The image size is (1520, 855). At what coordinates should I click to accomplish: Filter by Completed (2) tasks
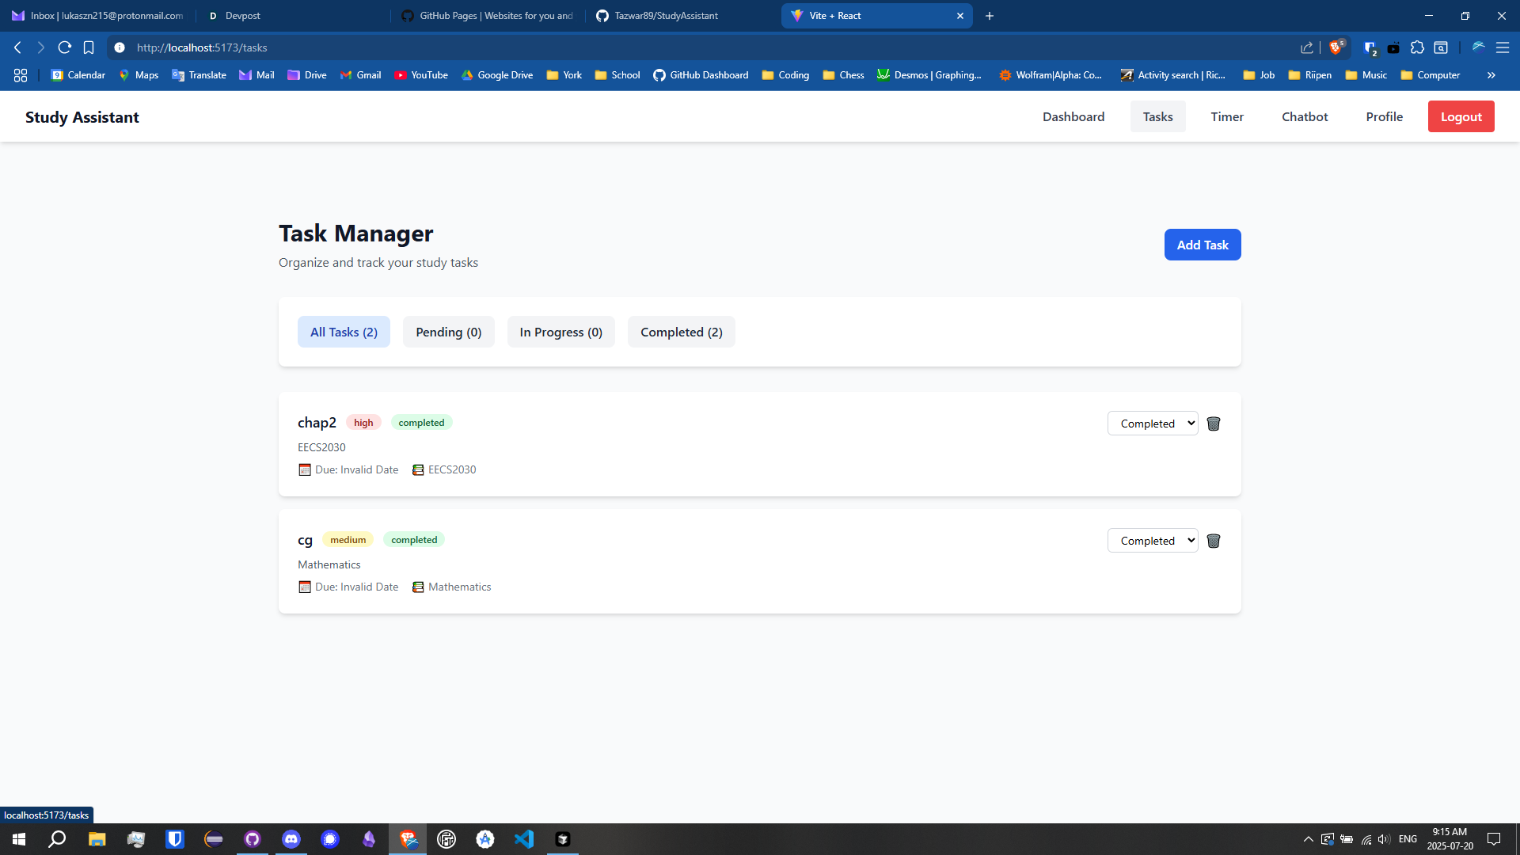681,332
